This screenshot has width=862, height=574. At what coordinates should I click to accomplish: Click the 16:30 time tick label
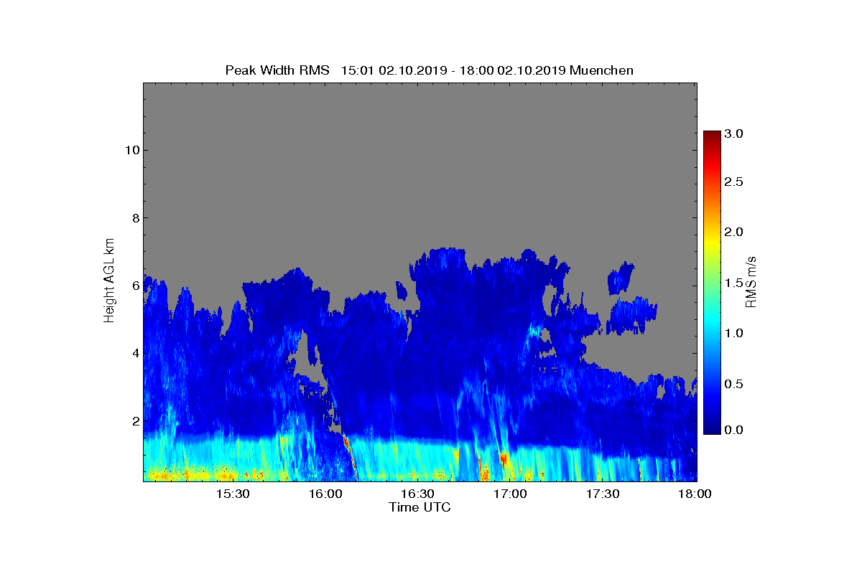tap(418, 494)
